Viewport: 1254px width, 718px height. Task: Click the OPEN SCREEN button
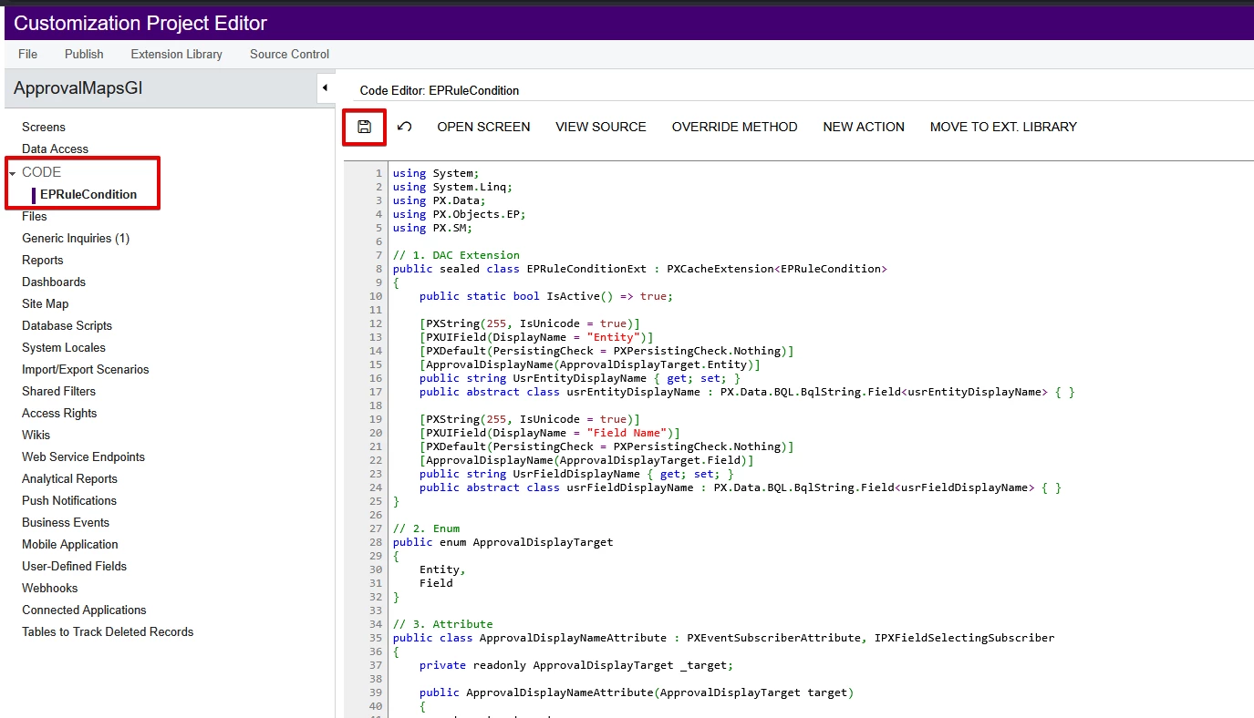coord(483,127)
